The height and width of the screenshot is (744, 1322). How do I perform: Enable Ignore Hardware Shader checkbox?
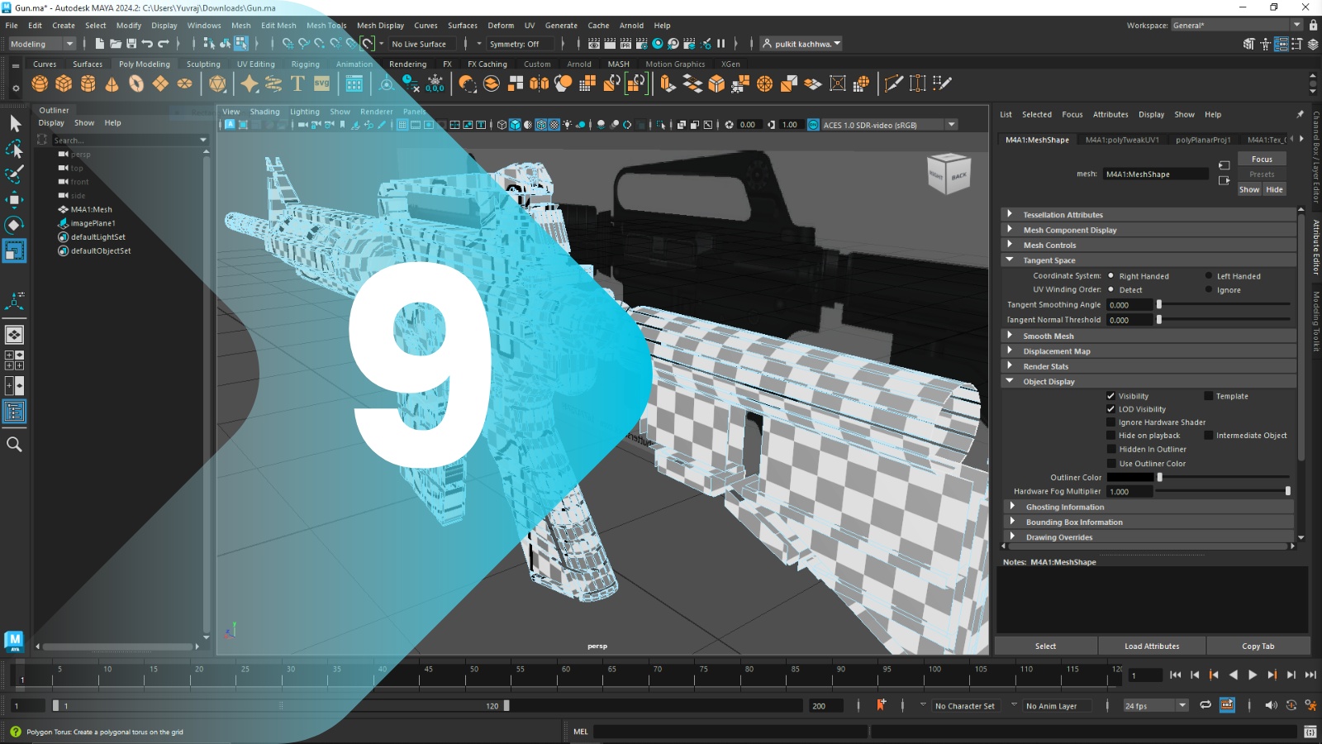click(x=1111, y=422)
